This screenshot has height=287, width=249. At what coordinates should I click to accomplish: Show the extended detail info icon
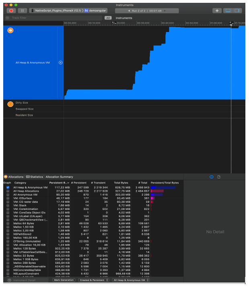tap(212, 177)
